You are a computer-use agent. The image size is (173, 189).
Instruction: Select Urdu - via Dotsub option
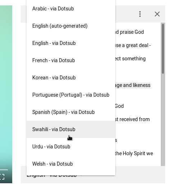(71, 147)
